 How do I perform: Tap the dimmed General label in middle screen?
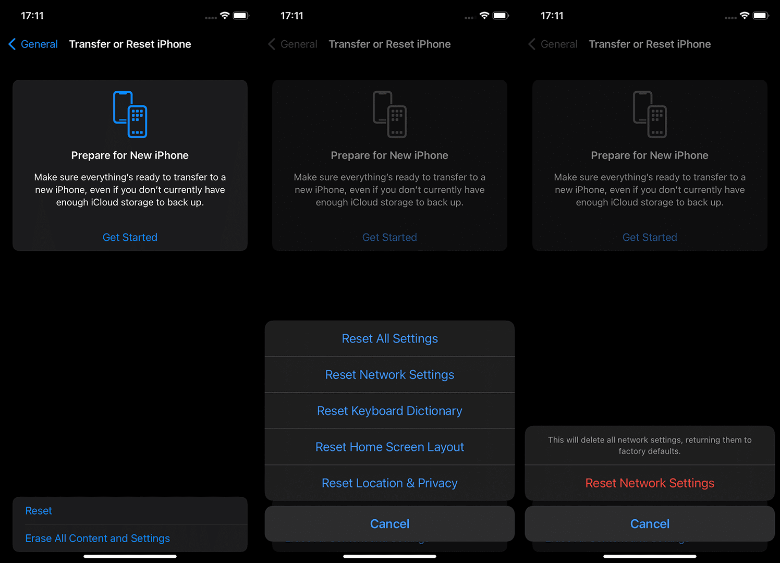point(299,44)
